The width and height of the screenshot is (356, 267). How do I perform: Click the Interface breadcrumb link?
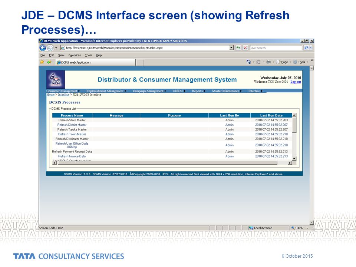coord(63,95)
